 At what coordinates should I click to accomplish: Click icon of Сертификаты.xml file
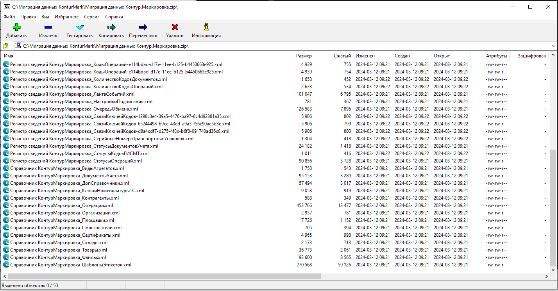[6, 235]
